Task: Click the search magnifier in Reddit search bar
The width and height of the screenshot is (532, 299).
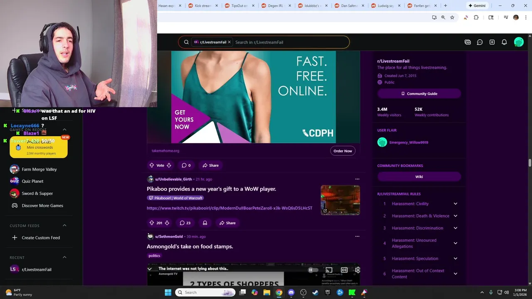Action: click(186, 42)
